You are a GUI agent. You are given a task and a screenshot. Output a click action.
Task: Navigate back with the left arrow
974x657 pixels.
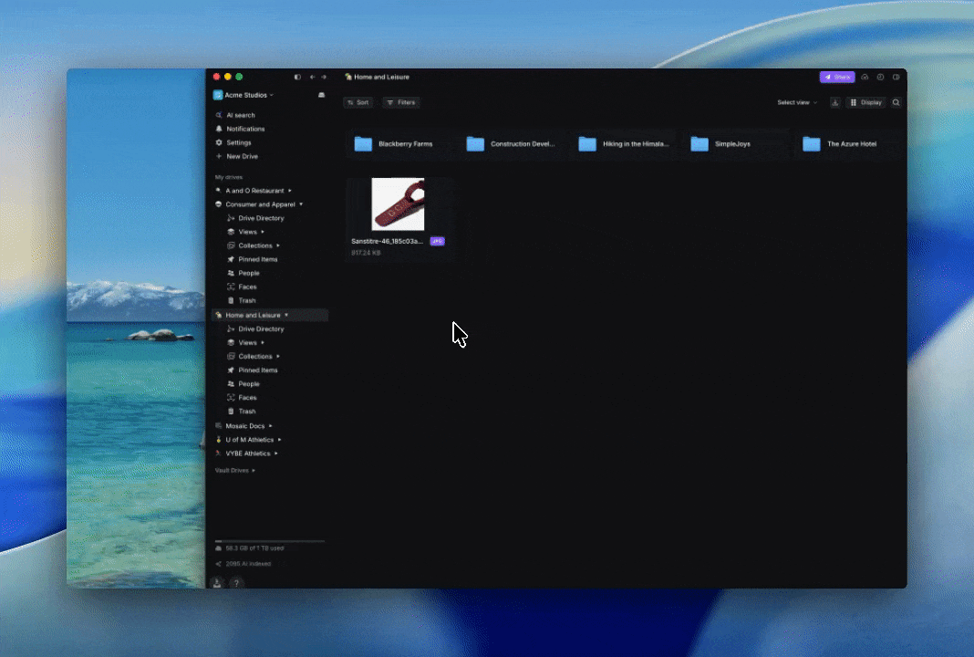[313, 78]
